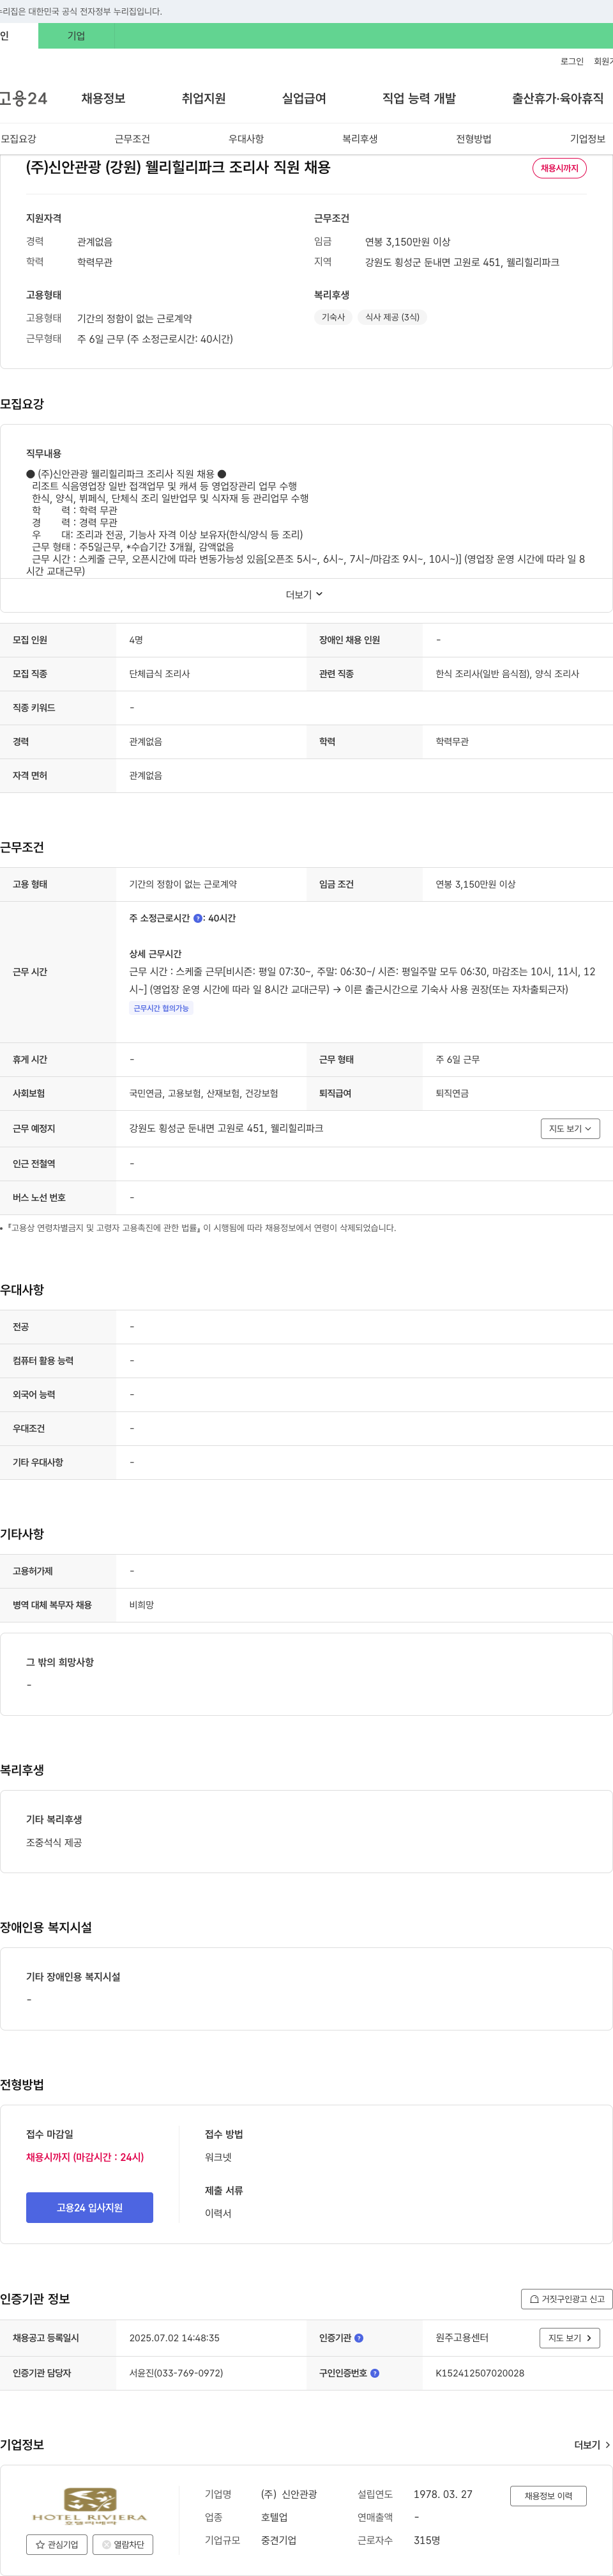613x2576 pixels.
Task: Click the job title (주)신안관광 조리사 직원 채용
Action: (x=178, y=167)
